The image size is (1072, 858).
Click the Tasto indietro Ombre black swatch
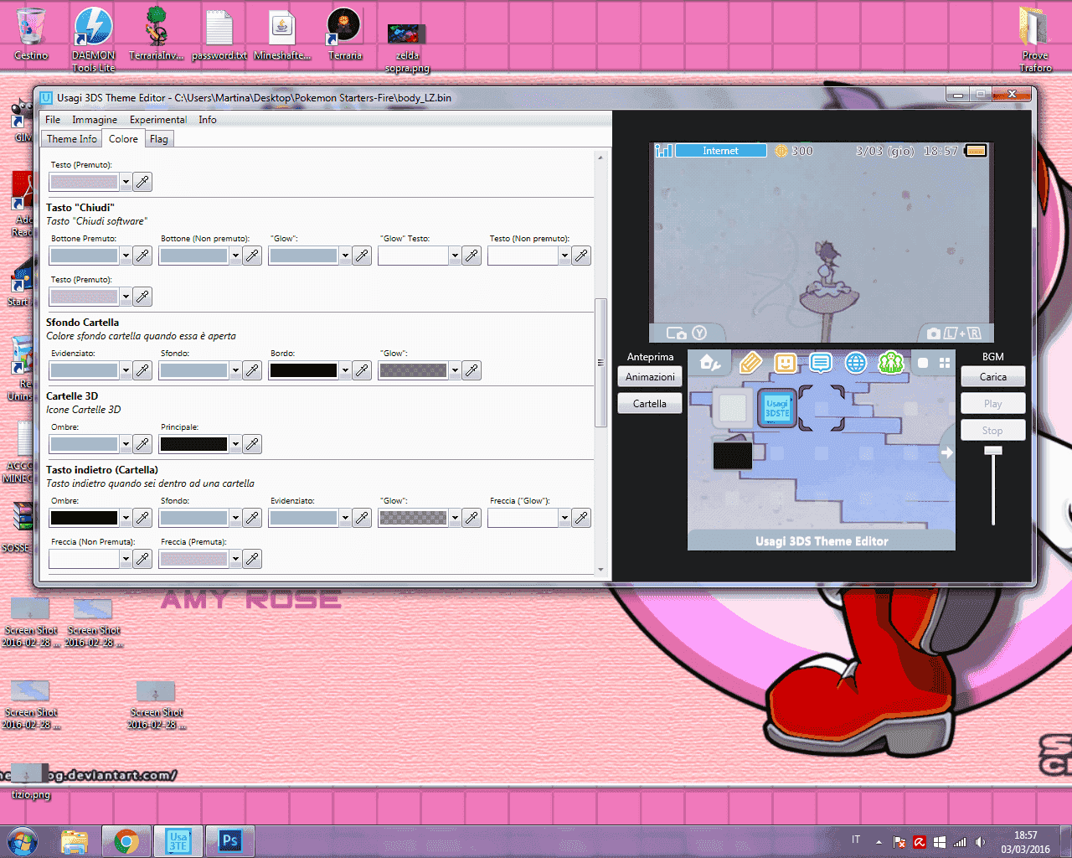click(x=84, y=518)
